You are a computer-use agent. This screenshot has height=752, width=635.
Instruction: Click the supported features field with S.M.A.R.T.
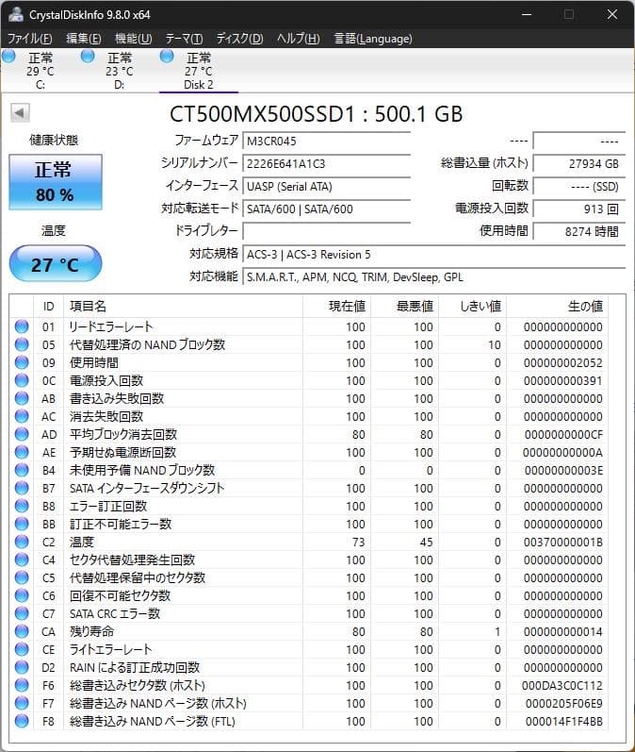434,276
